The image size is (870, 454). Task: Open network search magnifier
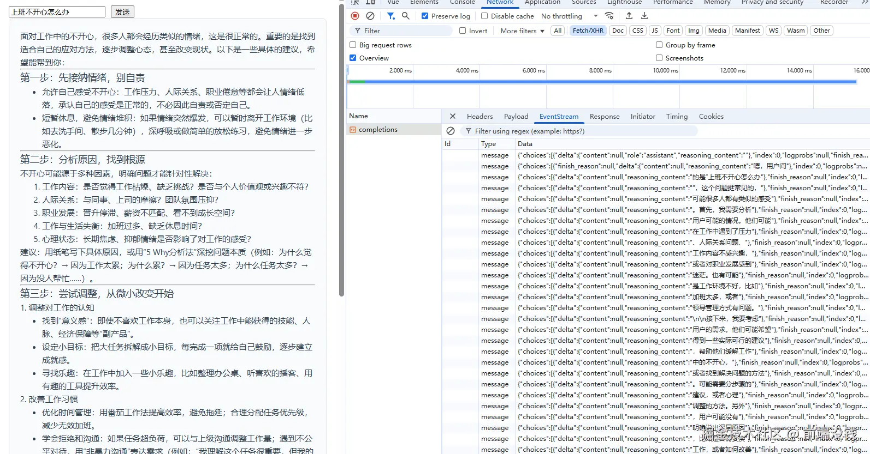click(x=406, y=16)
